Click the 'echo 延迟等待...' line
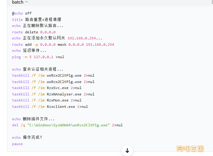The width and height of the screenshot is (213, 156). point(29,51)
